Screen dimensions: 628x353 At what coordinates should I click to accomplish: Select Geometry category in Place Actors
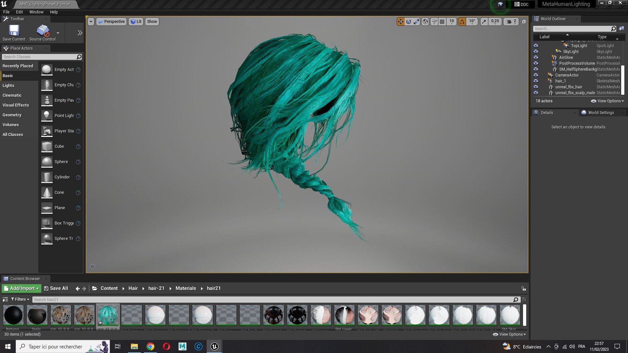click(x=12, y=115)
